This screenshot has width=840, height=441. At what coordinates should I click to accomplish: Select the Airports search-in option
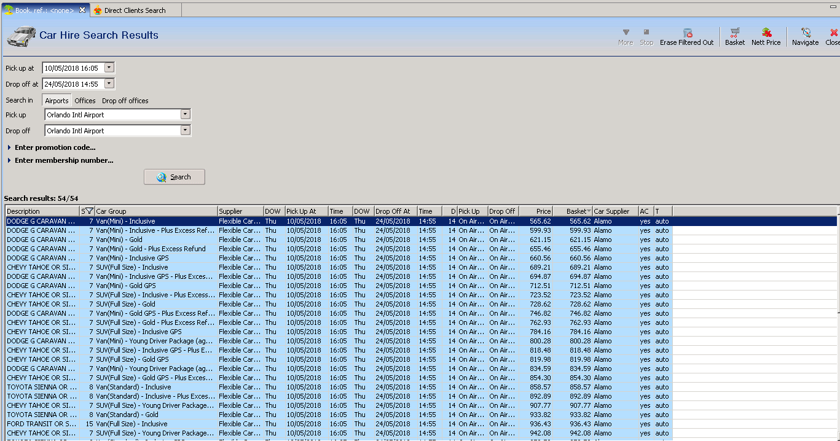tap(57, 101)
